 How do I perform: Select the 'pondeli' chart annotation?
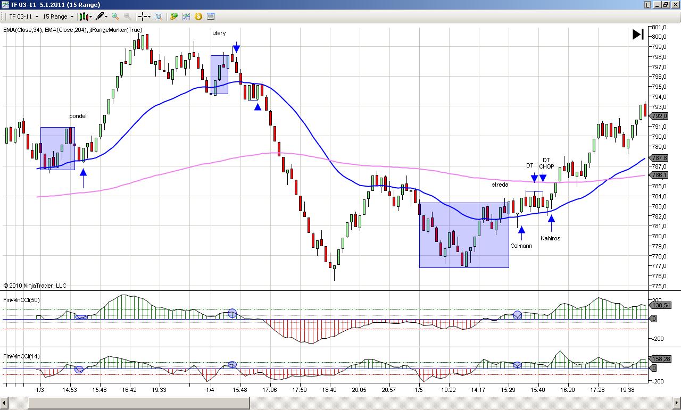point(78,116)
